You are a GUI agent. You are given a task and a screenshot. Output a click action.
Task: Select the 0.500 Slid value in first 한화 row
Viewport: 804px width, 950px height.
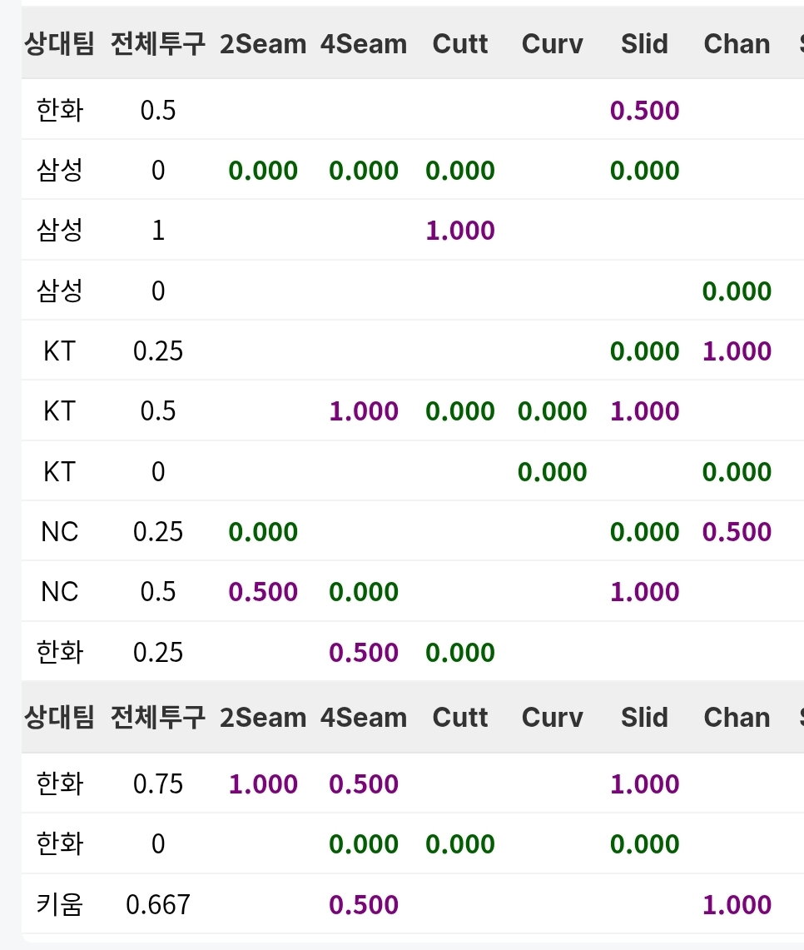(x=644, y=110)
